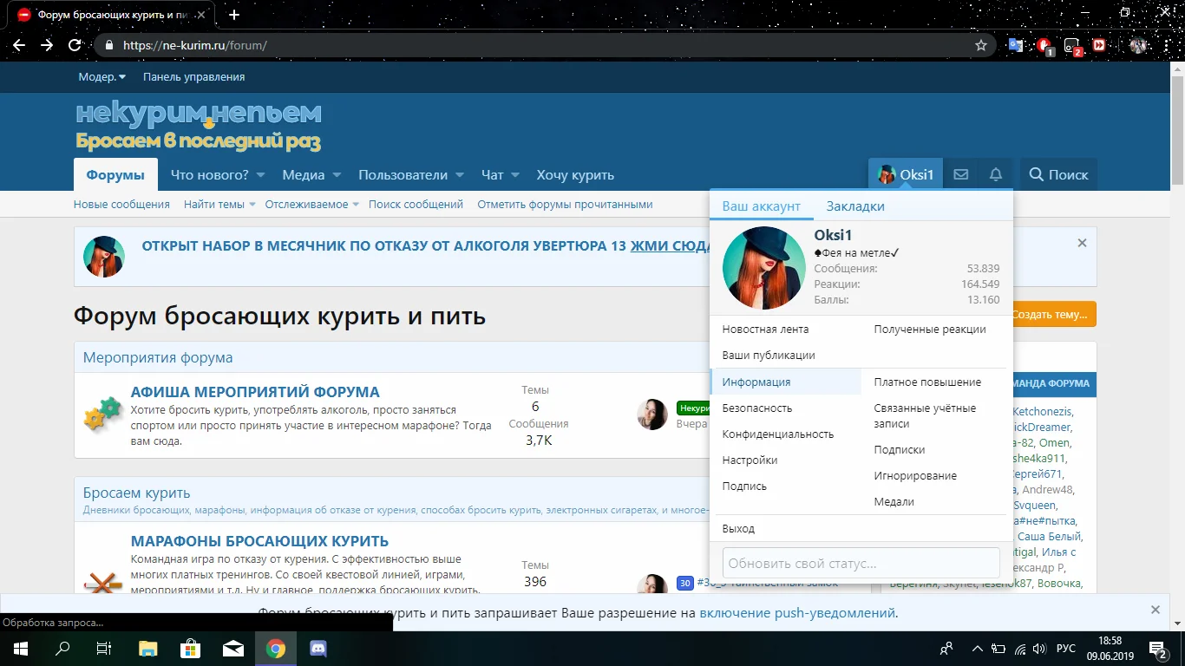Switch to the Закладки tab

[854, 206]
